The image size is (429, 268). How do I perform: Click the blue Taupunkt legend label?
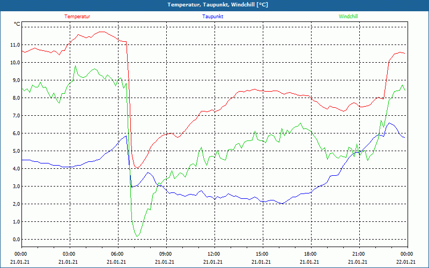click(x=212, y=17)
